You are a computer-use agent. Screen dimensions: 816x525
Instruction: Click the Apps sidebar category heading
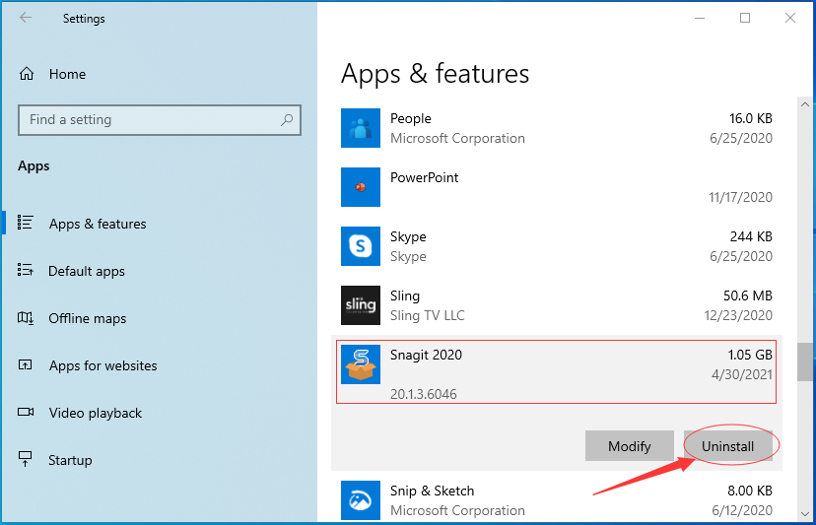tap(34, 166)
